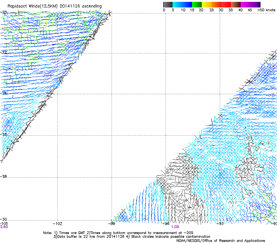Pick the magenta 40-45 knots legend swatch
Viewport: 277px width, 243px height.
coord(246,4)
